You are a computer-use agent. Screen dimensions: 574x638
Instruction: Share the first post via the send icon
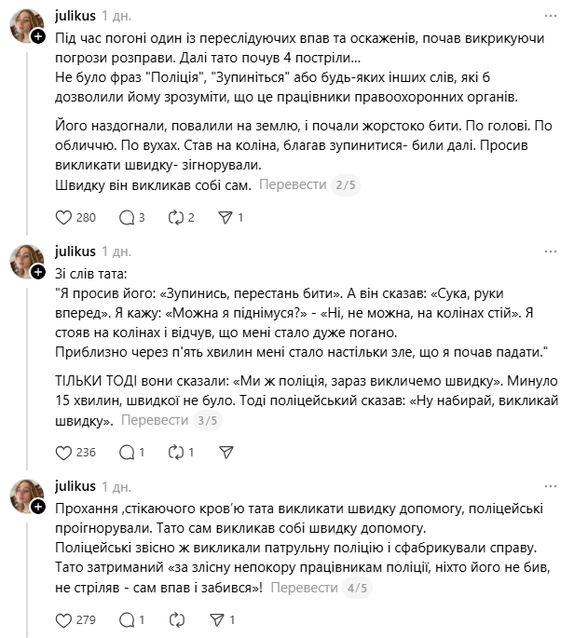coord(225,218)
